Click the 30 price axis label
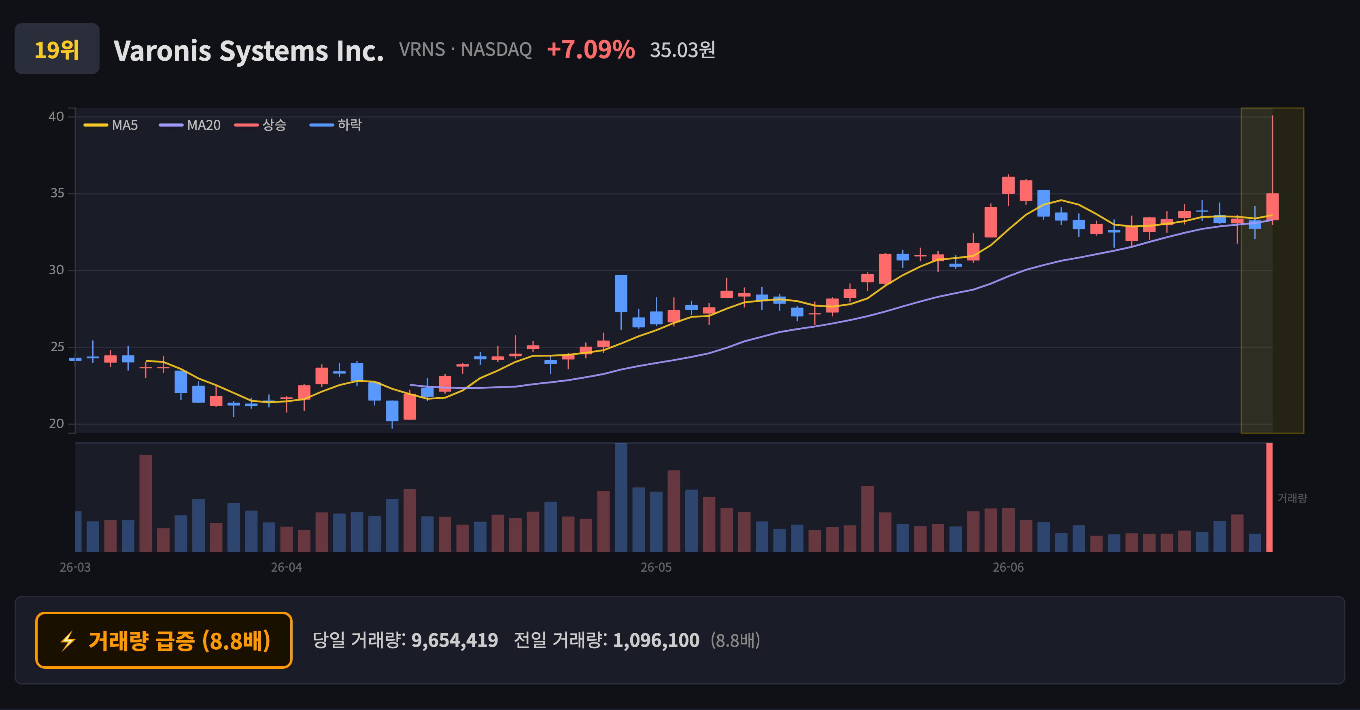Image resolution: width=1360 pixels, height=710 pixels. click(56, 270)
